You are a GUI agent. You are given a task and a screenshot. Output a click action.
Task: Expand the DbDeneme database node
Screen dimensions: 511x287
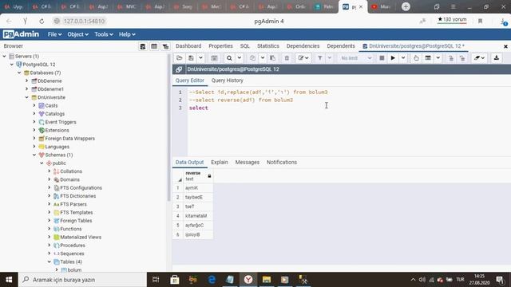(27, 81)
